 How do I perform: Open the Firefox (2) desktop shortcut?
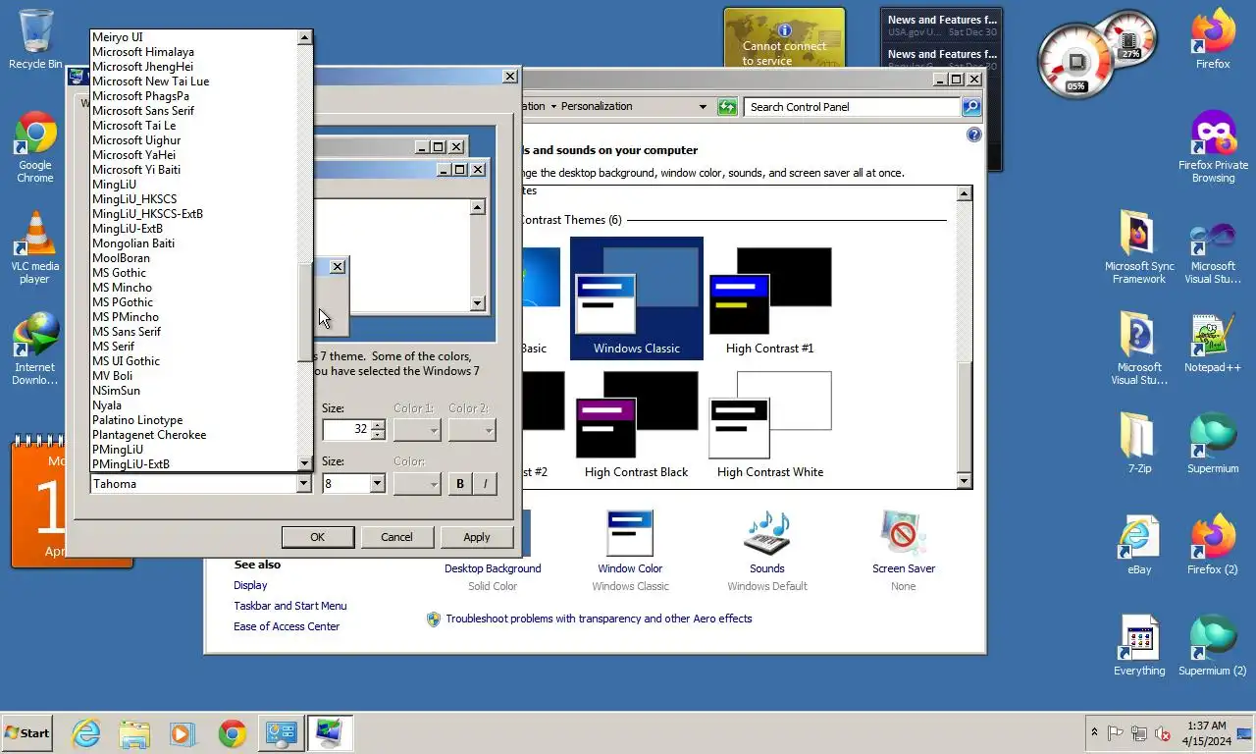(x=1213, y=545)
